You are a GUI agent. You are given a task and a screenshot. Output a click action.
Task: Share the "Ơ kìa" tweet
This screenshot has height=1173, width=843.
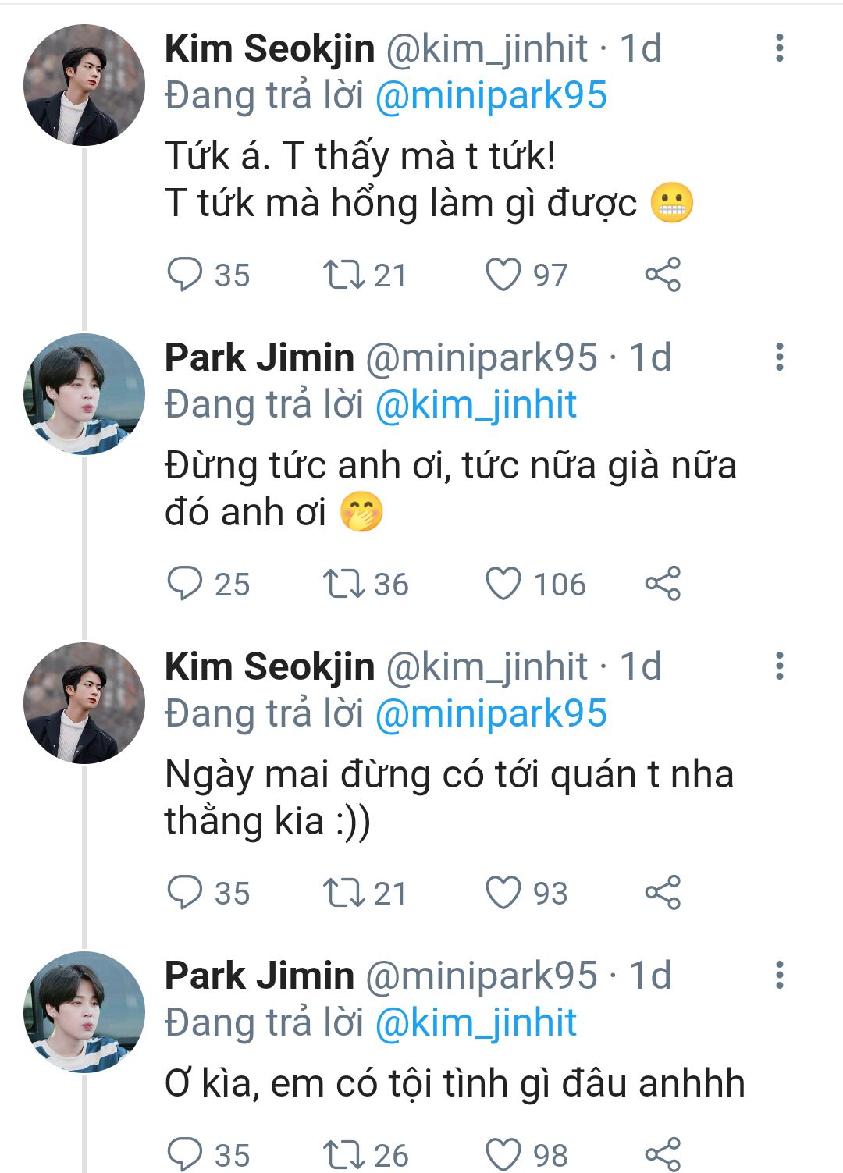click(x=663, y=1155)
